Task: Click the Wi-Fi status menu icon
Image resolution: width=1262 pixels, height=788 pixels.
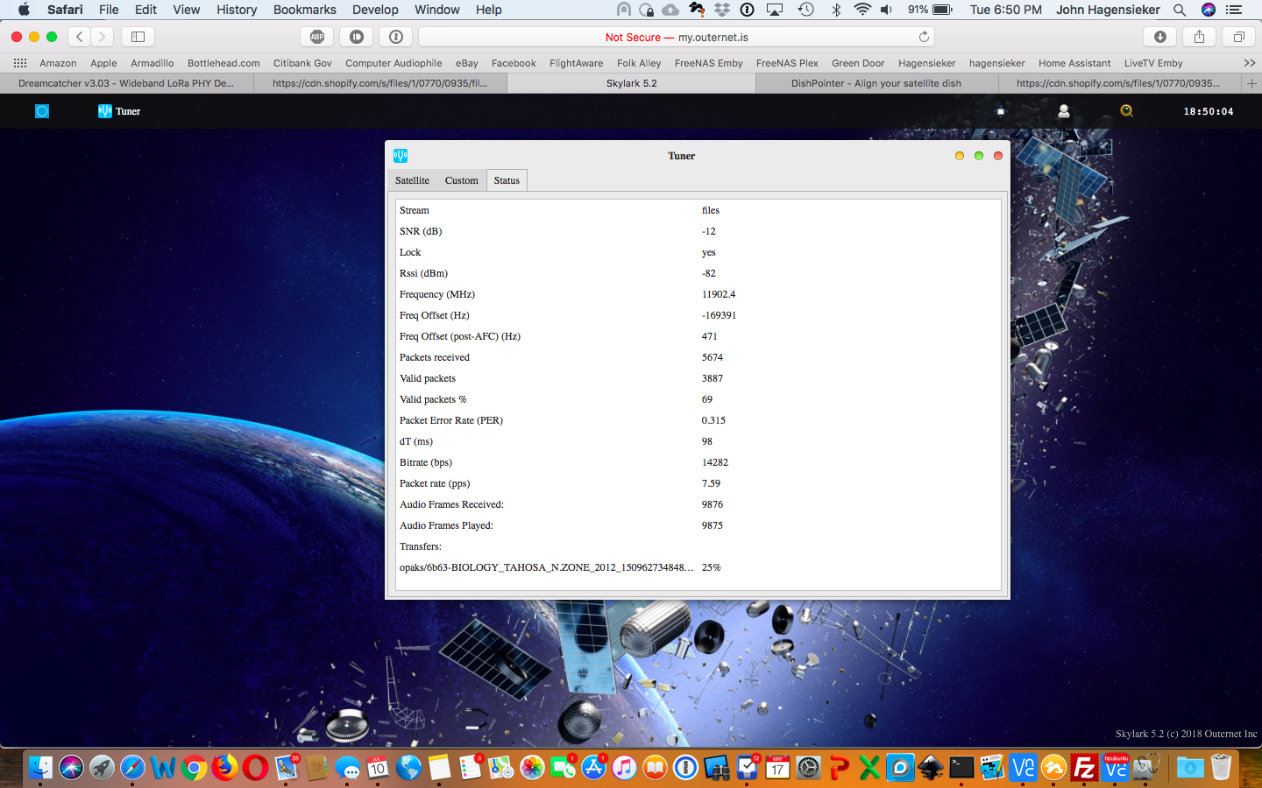Action: 862,10
